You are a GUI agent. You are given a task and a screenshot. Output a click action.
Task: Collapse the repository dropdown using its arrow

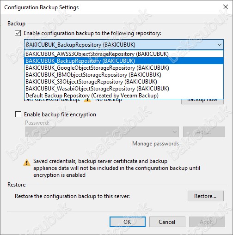(220, 45)
